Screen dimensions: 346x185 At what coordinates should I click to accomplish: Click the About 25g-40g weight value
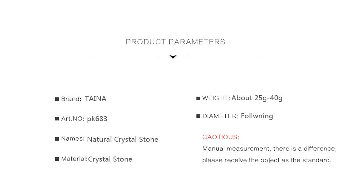click(x=257, y=98)
